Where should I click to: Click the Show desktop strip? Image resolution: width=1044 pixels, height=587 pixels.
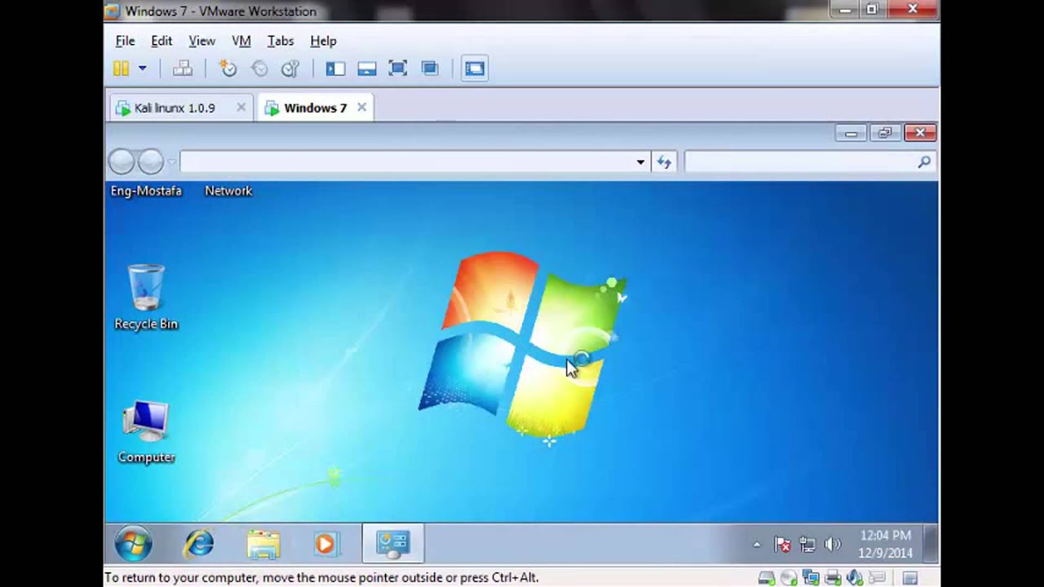click(x=931, y=544)
